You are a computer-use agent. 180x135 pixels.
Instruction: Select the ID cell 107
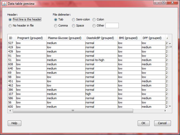(x=12, y=94)
